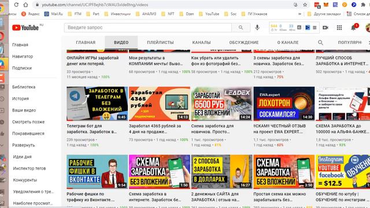Switch to the О КАНАЛЕ tab

click(288, 42)
